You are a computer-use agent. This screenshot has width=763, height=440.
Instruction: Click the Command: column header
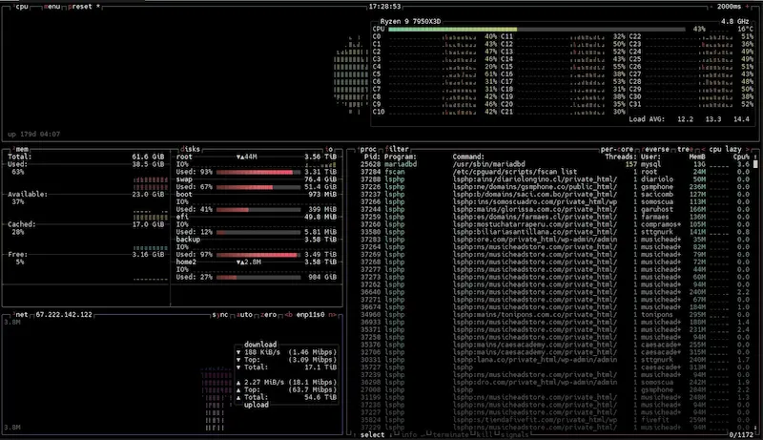(x=468, y=157)
